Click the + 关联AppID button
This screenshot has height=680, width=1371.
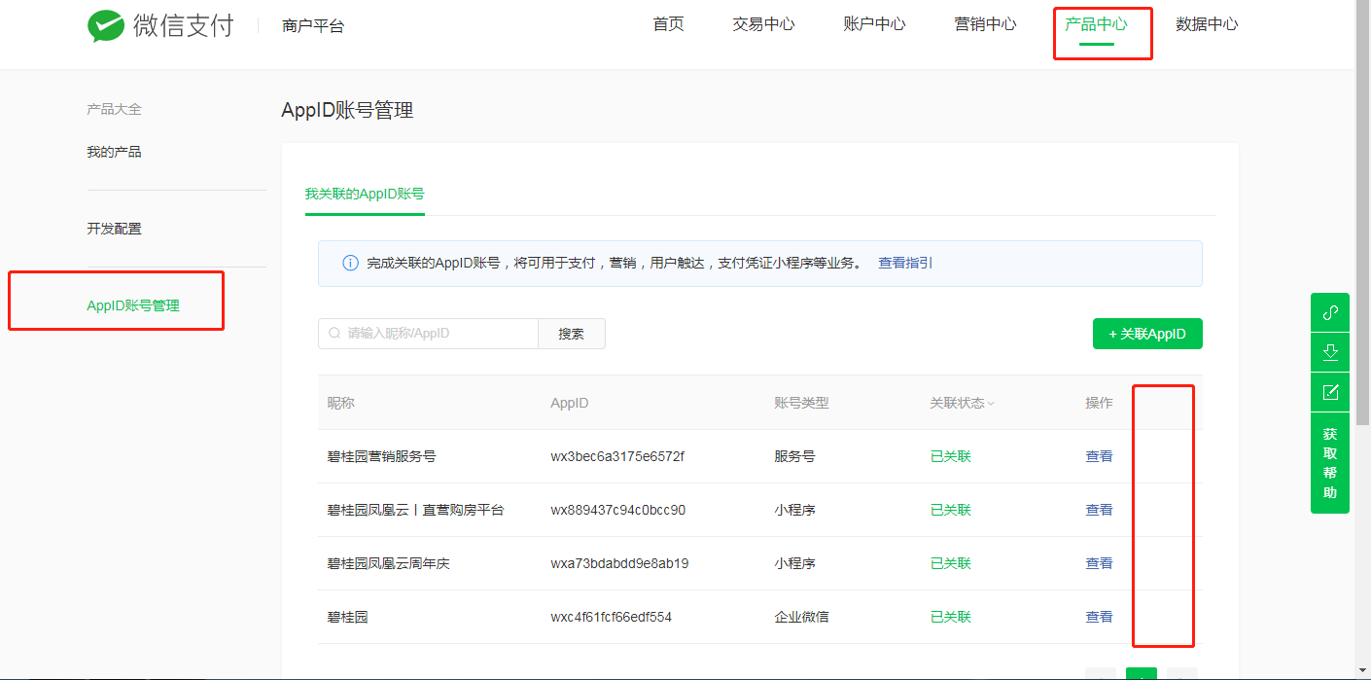(x=1147, y=334)
